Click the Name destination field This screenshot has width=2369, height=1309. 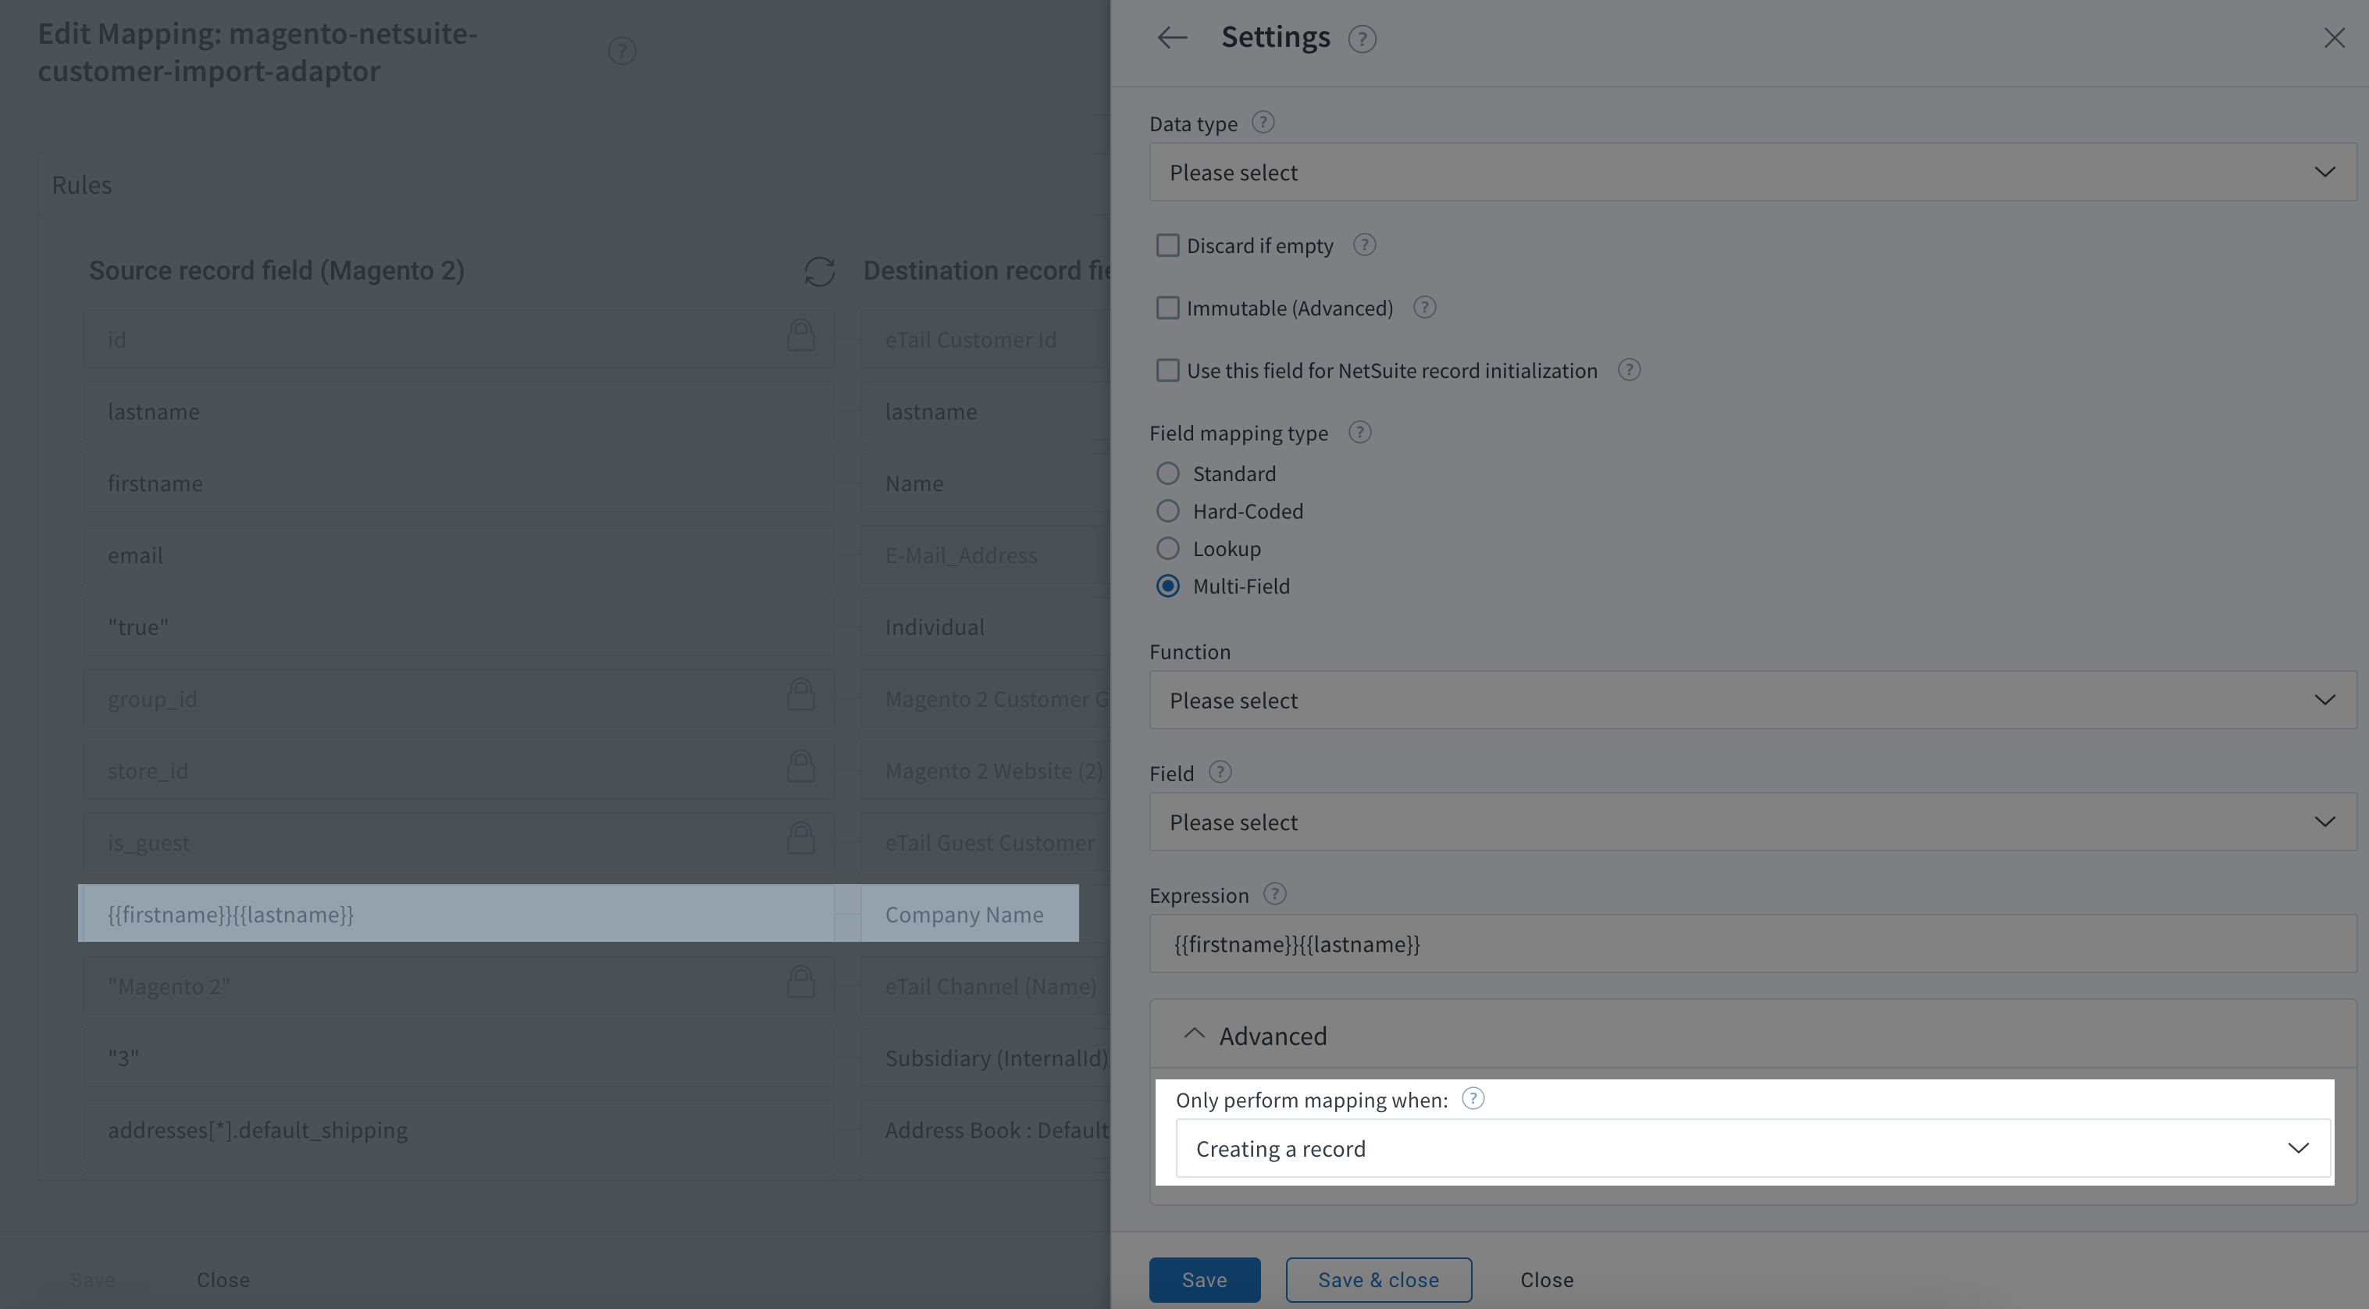[x=986, y=484]
